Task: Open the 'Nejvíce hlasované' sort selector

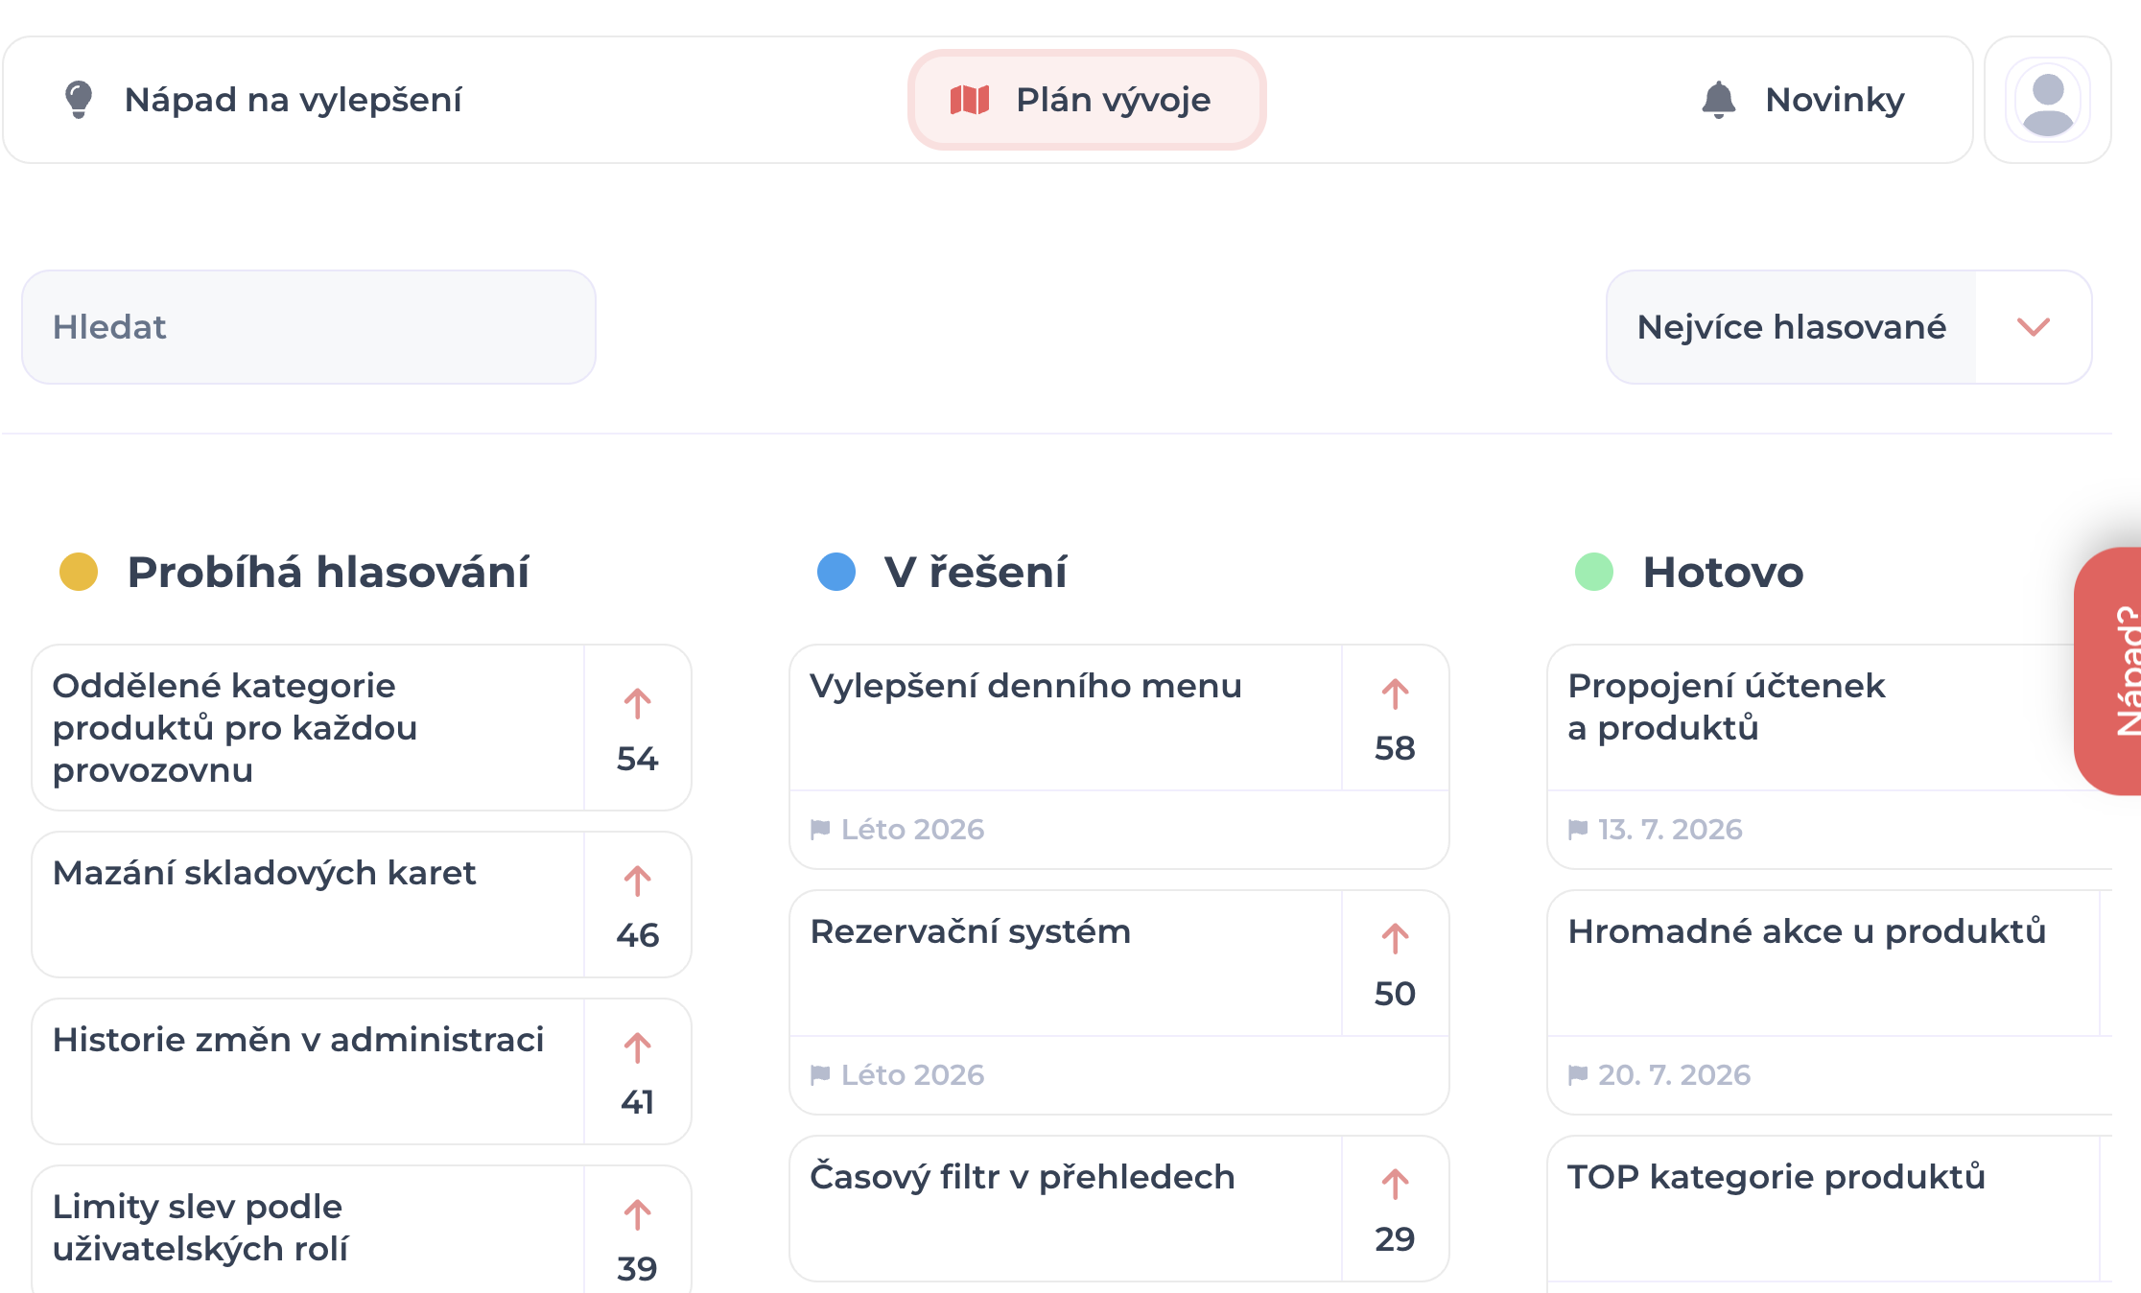Action: pyautogui.click(x=1848, y=327)
